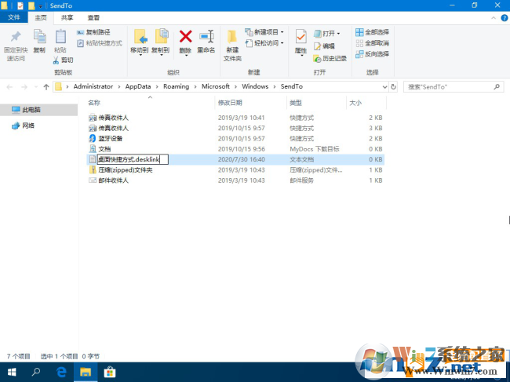Collapse the ribbon with the chevron
The image size is (510, 382).
(493, 18)
